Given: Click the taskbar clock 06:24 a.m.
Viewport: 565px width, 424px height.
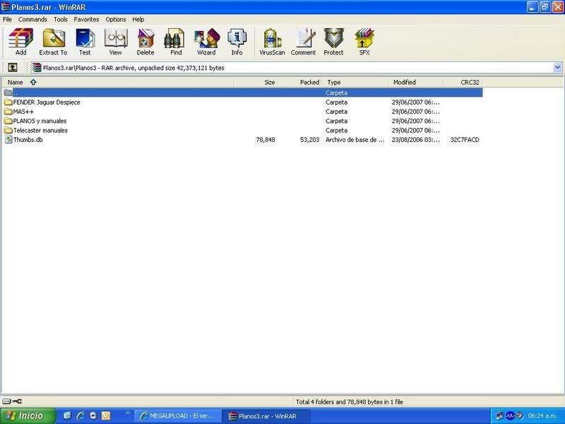Looking at the screenshot, I should (x=542, y=416).
